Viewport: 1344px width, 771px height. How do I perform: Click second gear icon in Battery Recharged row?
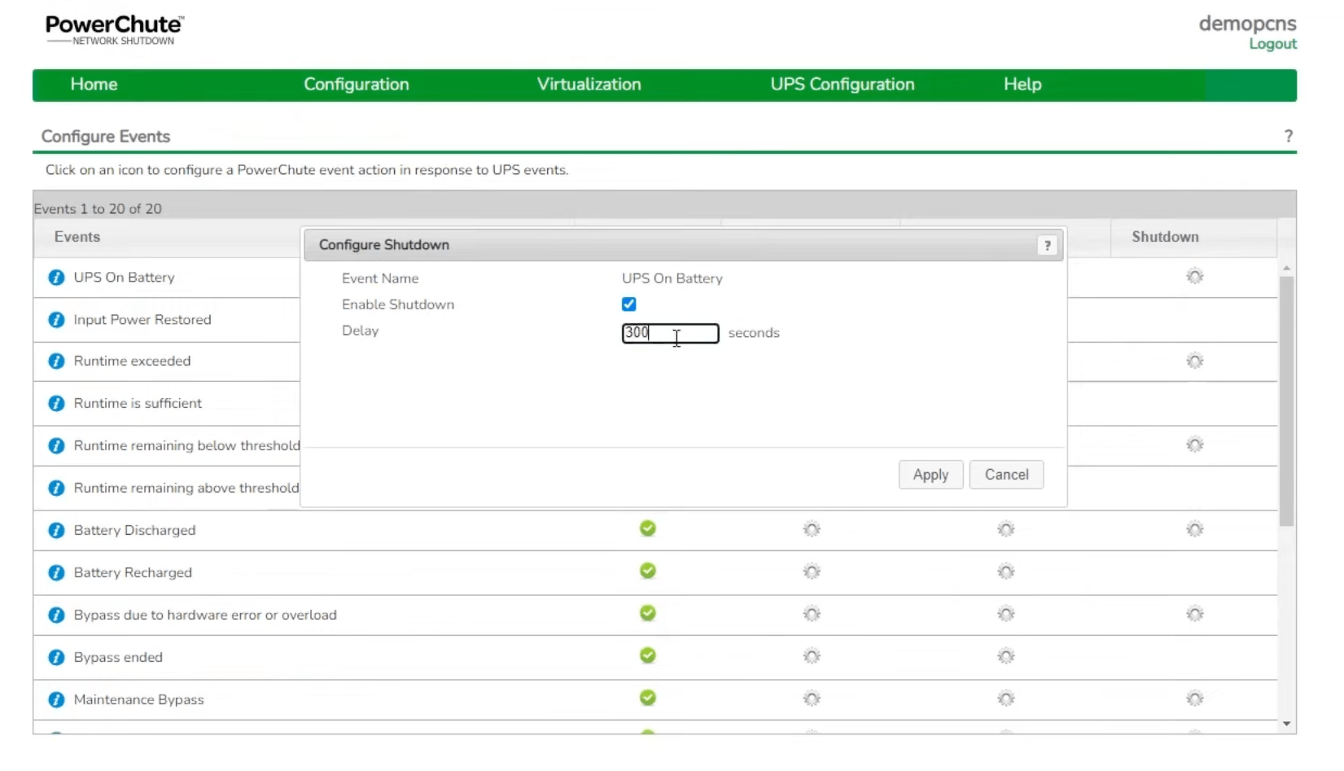1006,572
